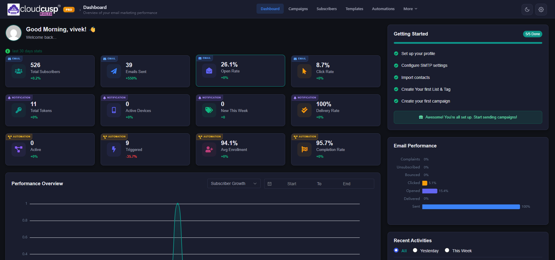Click the Create Your first List & Tag checkmark
This screenshot has height=260, width=555.
[x=396, y=89]
